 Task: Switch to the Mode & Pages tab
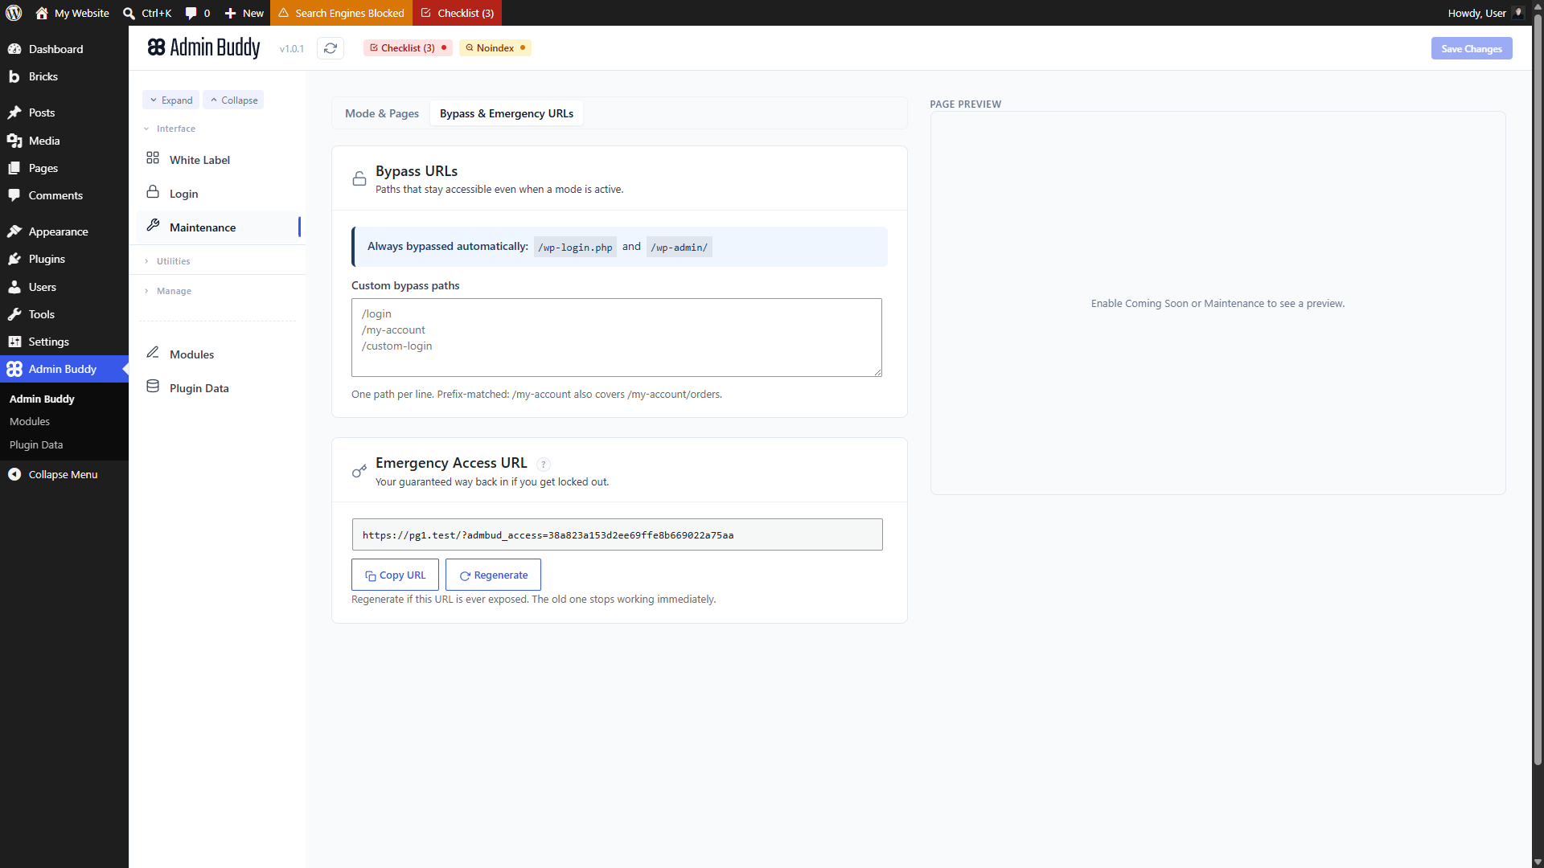click(382, 113)
